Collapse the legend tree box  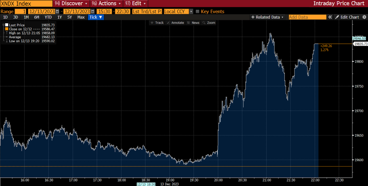[3, 25]
